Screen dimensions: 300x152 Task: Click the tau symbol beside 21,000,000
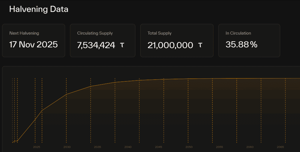[x=200, y=45]
